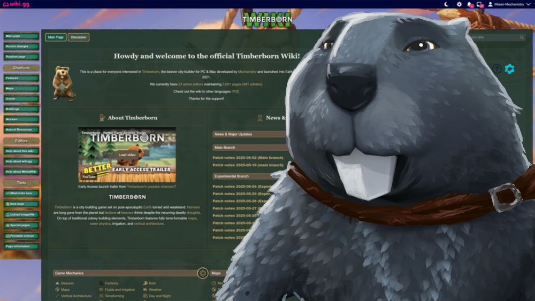
Task: Open Recent changes in the sidebar
Action: (x=21, y=47)
